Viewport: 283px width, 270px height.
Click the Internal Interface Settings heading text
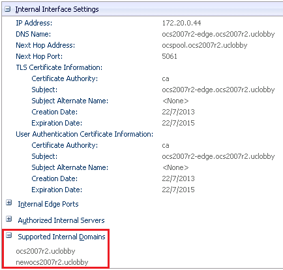[x=57, y=9]
